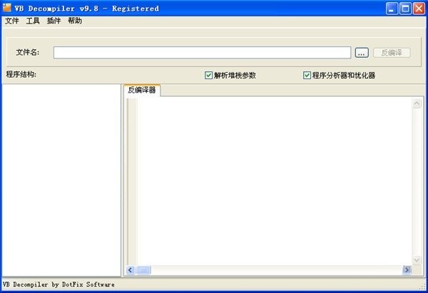428x293 pixels.
Task: Click inside the decompiler code area
Action: [275, 181]
